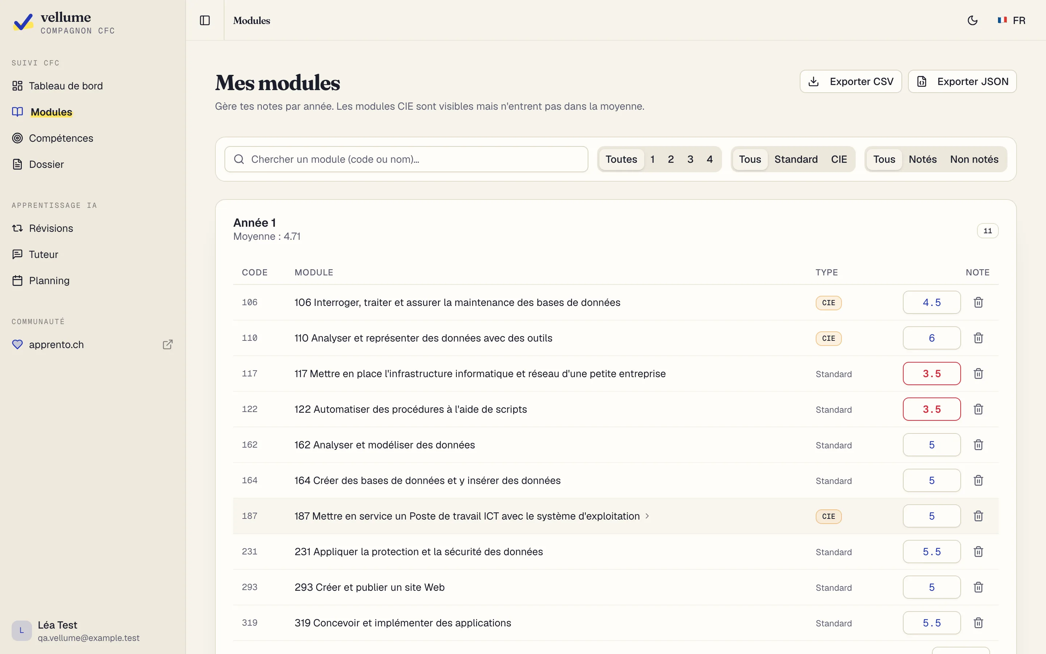Filter modules by year 4
Image resolution: width=1046 pixels, height=654 pixels.
(x=710, y=159)
